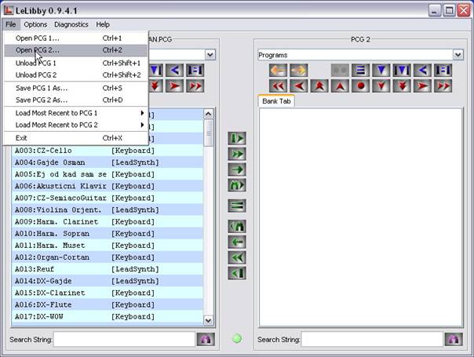This screenshot has height=357, width=474.
Task: Click the red double-left arrow in PCG 2
Action: point(278,86)
